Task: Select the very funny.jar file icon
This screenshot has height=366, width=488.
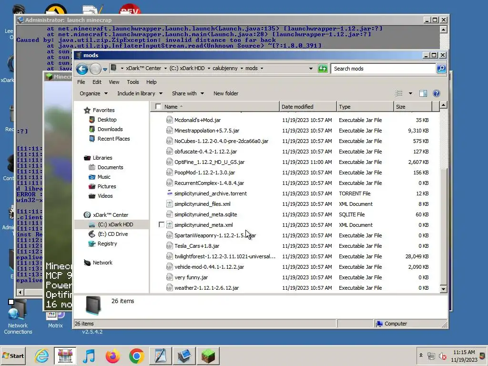Action: pos(169,277)
